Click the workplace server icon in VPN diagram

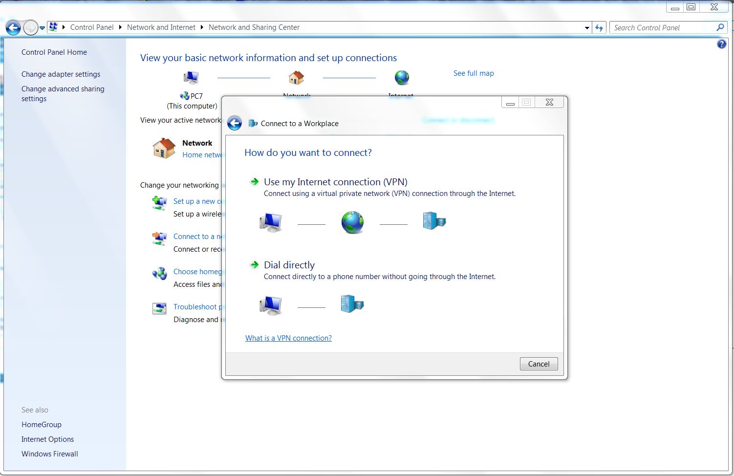[x=434, y=221]
